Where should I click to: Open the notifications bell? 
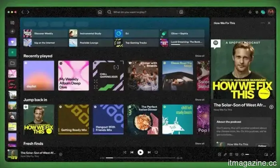pyautogui.click(x=250, y=12)
